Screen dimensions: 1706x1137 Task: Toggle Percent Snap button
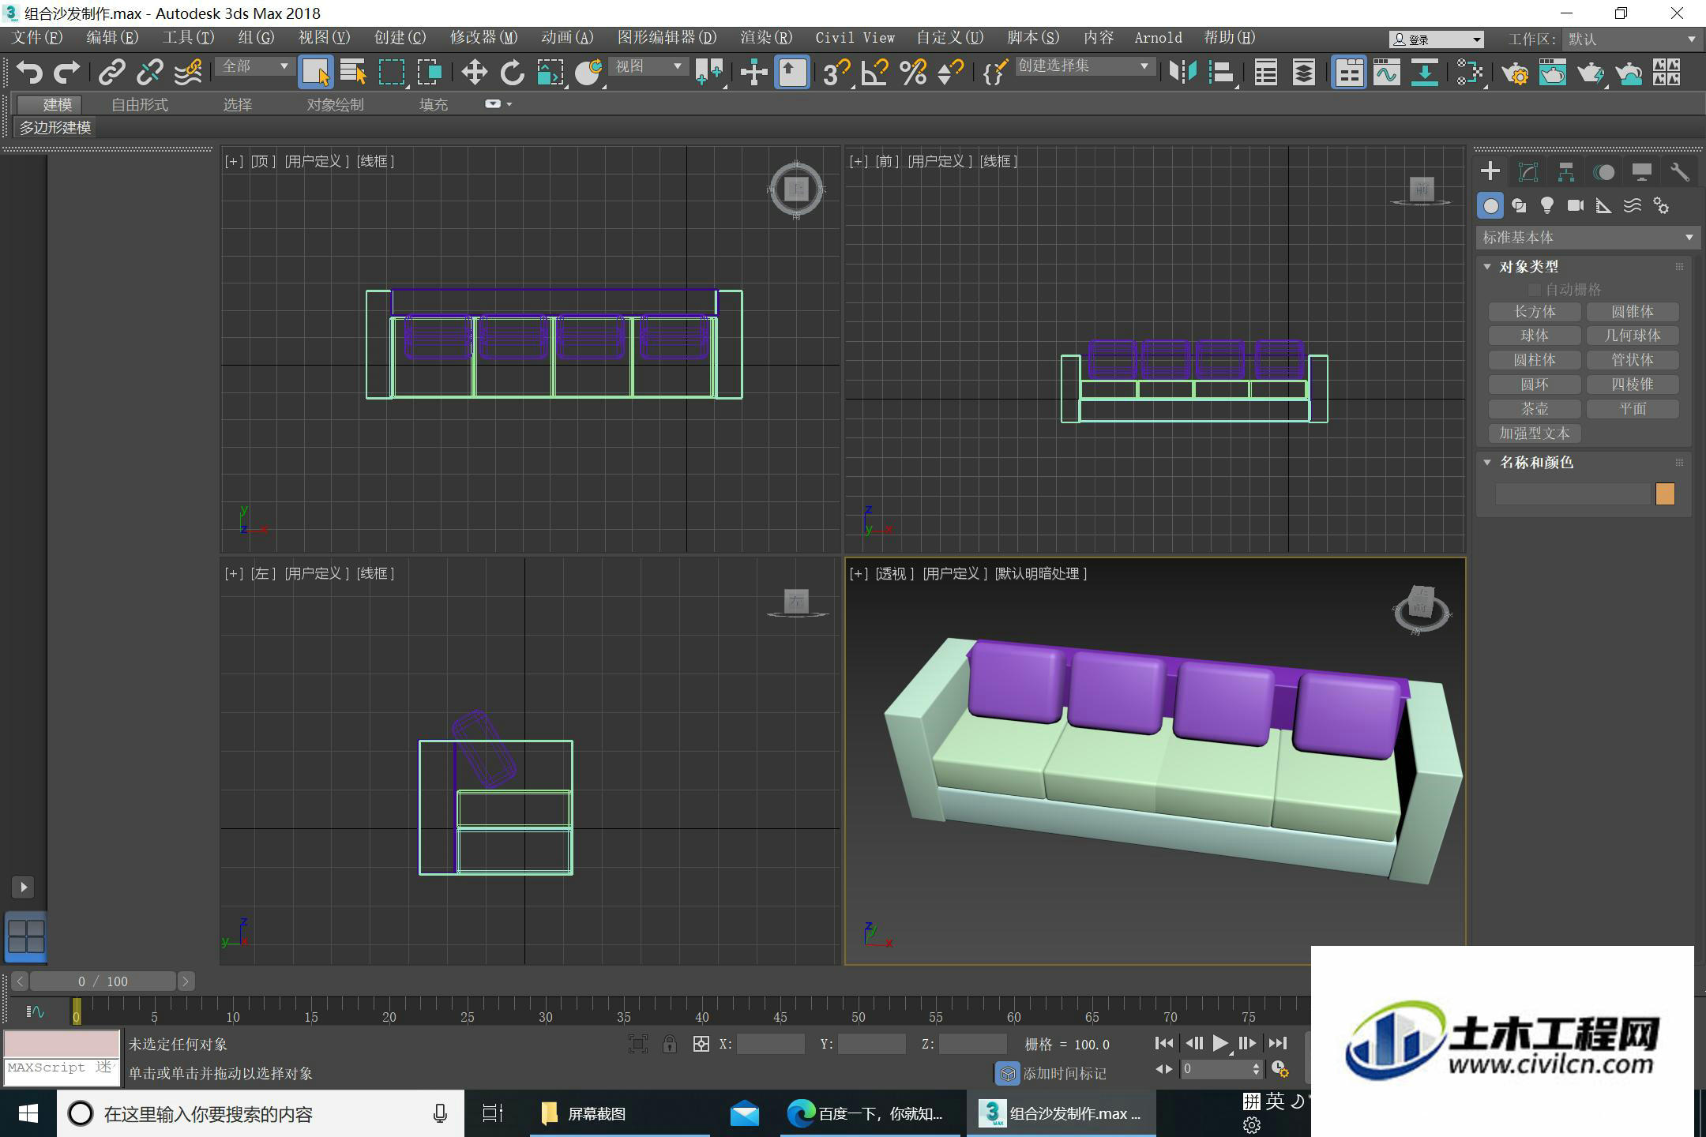click(x=912, y=72)
